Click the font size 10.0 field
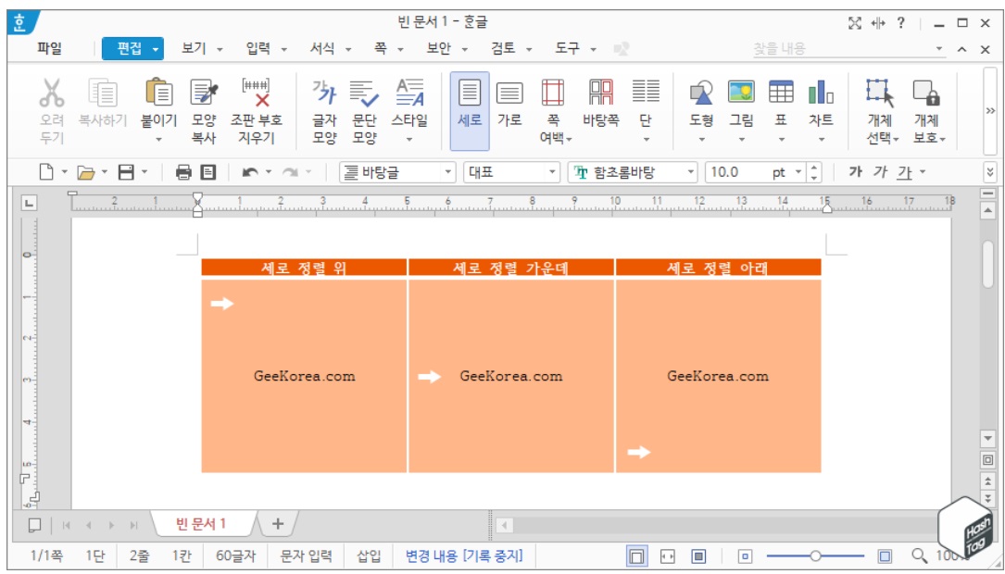 click(737, 172)
